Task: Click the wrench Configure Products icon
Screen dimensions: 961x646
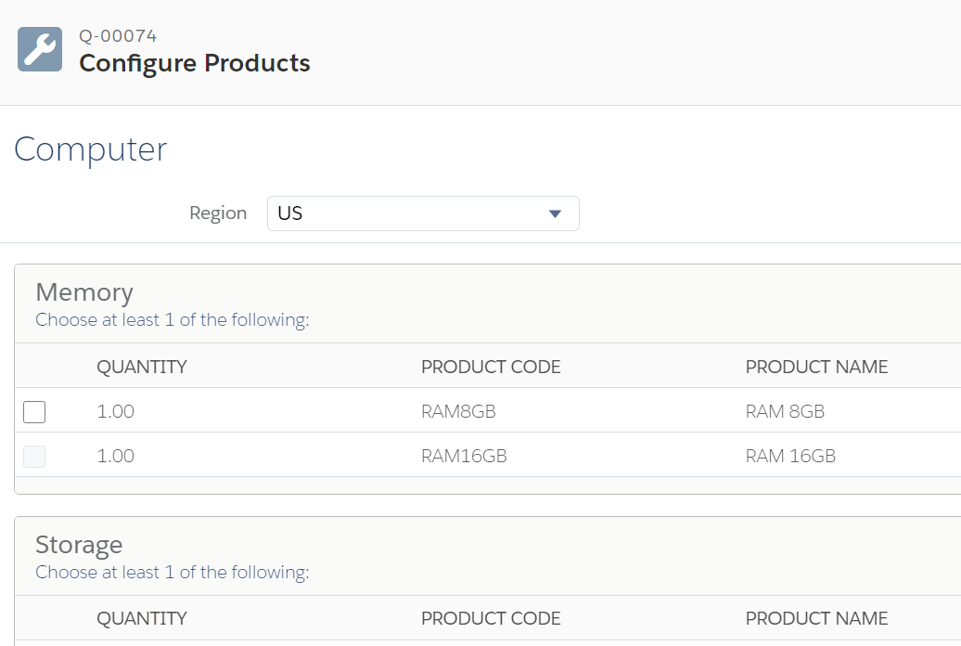Action: click(40, 49)
